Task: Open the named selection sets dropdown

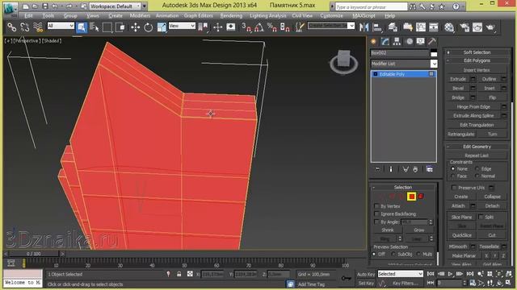Action: 331,26
